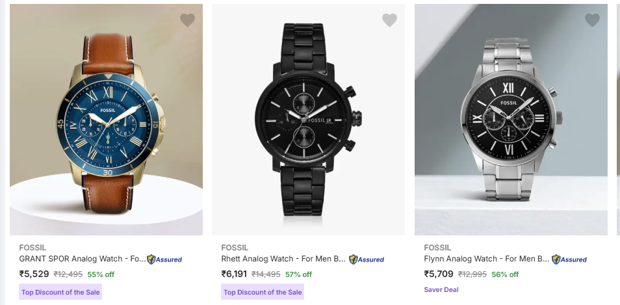Image resolution: width=620 pixels, height=305 pixels.
Task: Click Assured badge beside Rhett watch
Action: pyautogui.click(x=367, y=259)
